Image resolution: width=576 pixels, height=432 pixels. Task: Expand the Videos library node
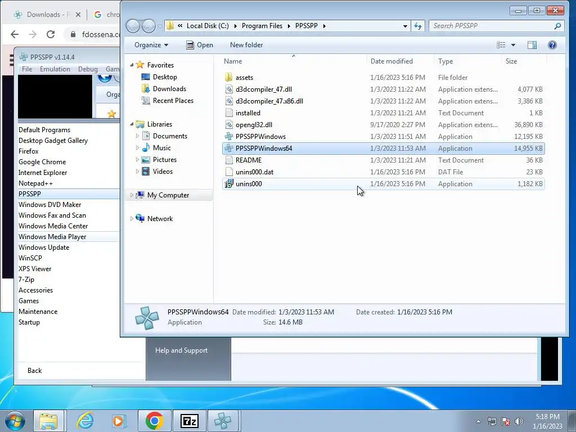(x=137, y=171)
